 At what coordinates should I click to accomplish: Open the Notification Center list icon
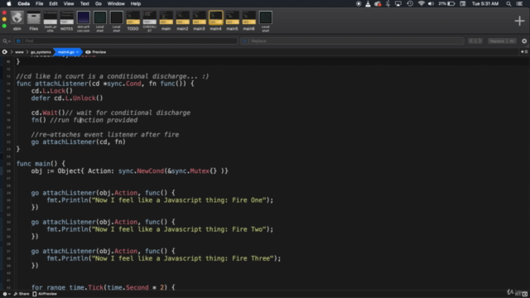coord(519,3)
